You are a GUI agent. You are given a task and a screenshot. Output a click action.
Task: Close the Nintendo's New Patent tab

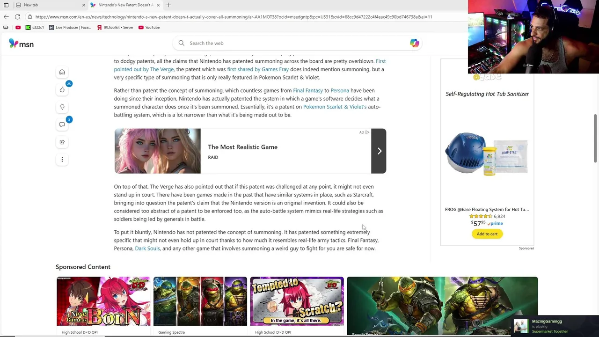[x=158, y=5]
